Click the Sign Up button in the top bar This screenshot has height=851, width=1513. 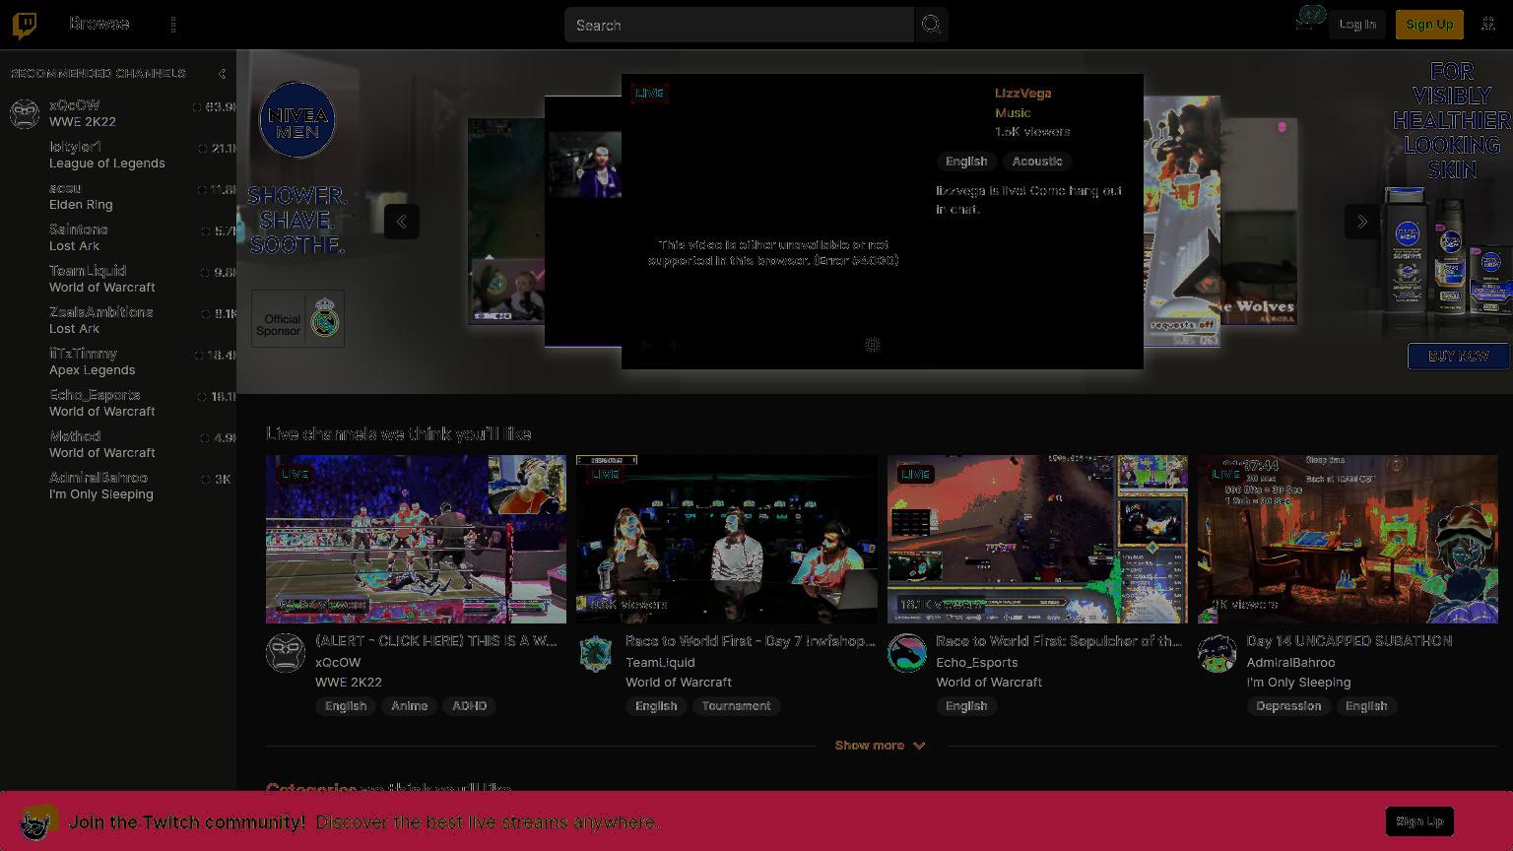coord(1429,25)
